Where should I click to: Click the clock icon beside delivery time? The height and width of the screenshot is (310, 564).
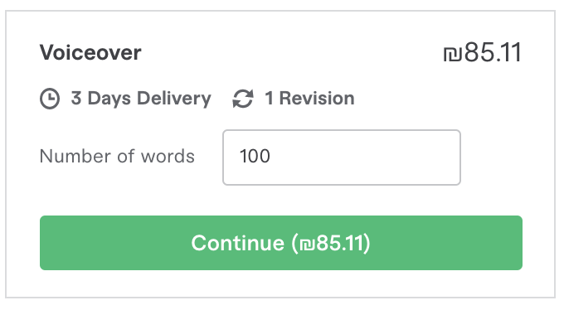(x=50, y=98)
